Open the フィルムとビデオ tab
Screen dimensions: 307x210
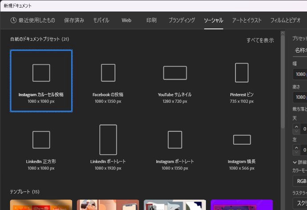(x=286, y=20)
